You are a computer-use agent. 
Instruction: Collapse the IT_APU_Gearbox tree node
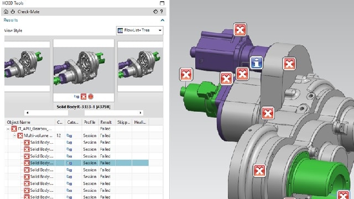[x=8, y=129]
